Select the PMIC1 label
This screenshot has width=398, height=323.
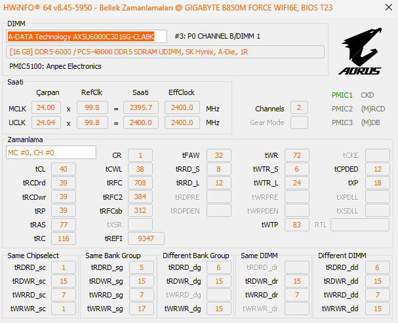[342, 95]
